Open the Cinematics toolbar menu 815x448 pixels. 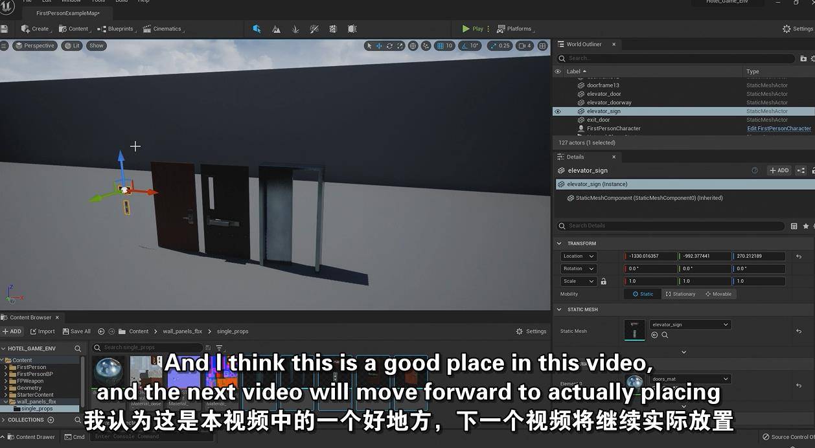click(x=163, y=28)
